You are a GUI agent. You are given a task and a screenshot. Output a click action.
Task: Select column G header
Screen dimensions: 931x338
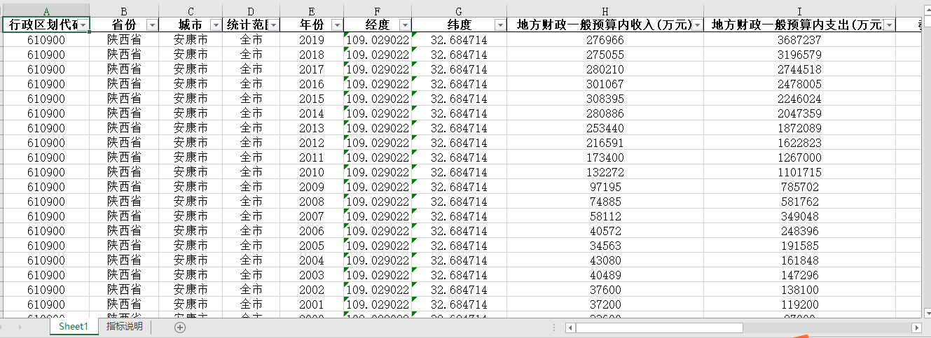point(458,11)
